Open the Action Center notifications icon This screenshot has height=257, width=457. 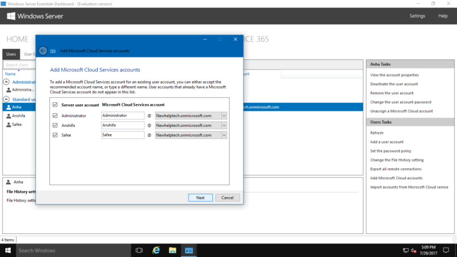[x=446, y=250]
